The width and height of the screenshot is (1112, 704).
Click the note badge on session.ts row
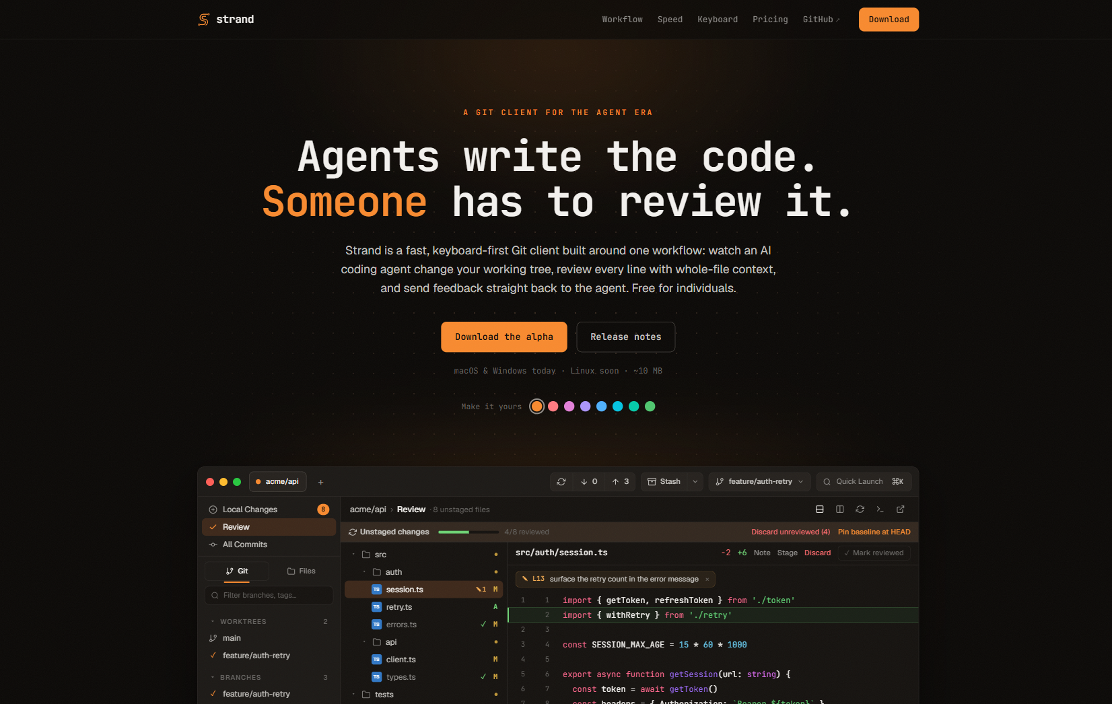pyautogui.click(x=481, y=590)
